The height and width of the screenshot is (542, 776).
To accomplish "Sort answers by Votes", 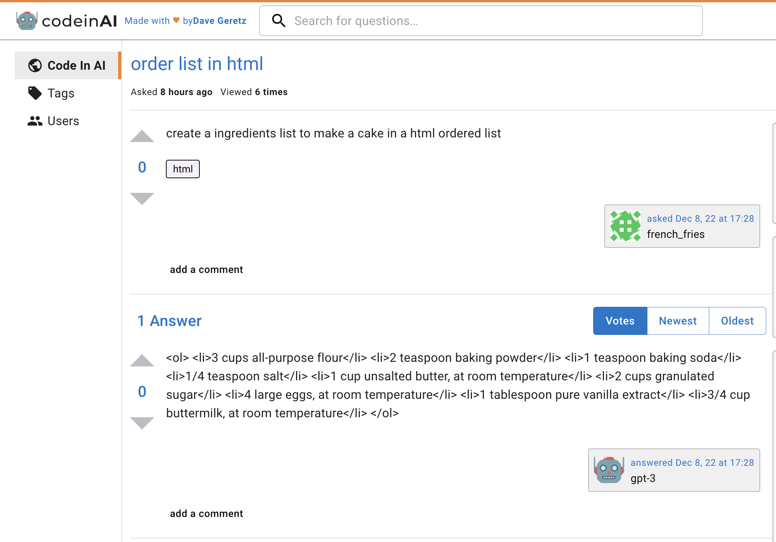I will 620,321.
